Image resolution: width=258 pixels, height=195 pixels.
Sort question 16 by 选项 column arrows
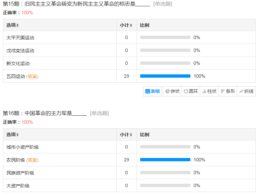click(17, 135)
